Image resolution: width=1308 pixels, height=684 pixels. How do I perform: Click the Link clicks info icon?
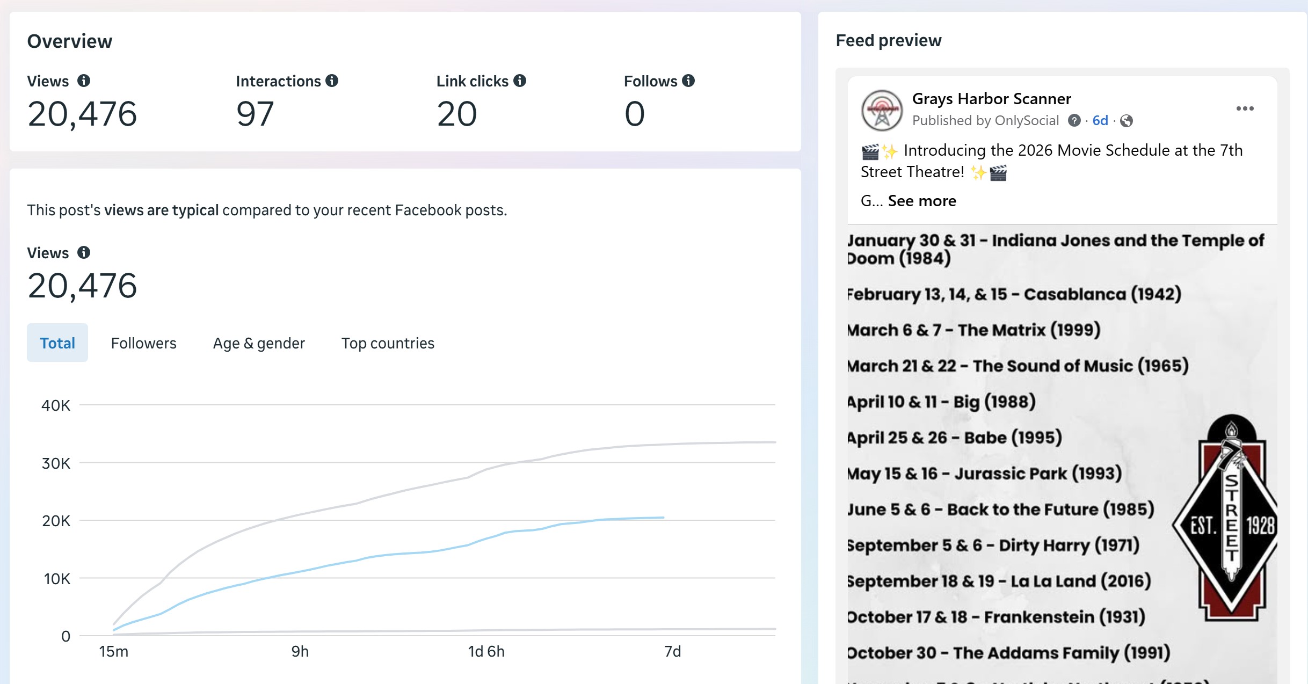coord(520,81)
